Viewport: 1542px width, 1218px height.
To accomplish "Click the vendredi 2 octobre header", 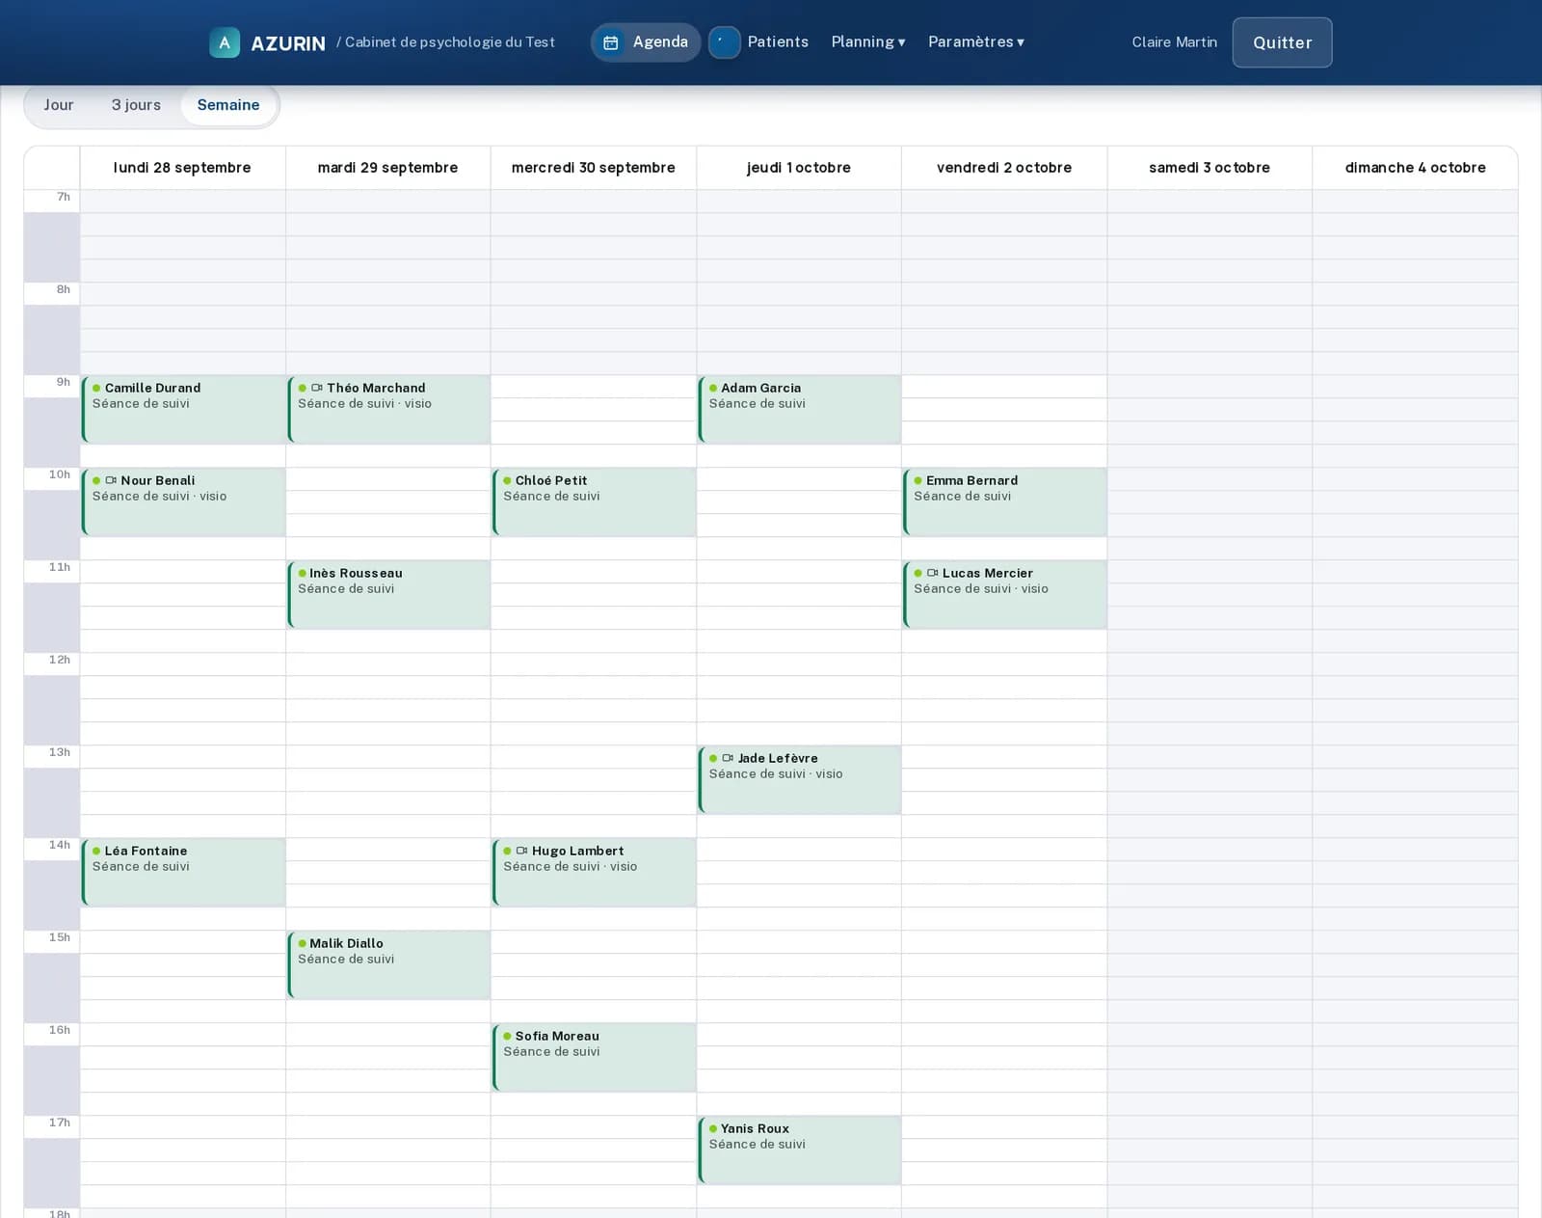I will [1004, 168].
